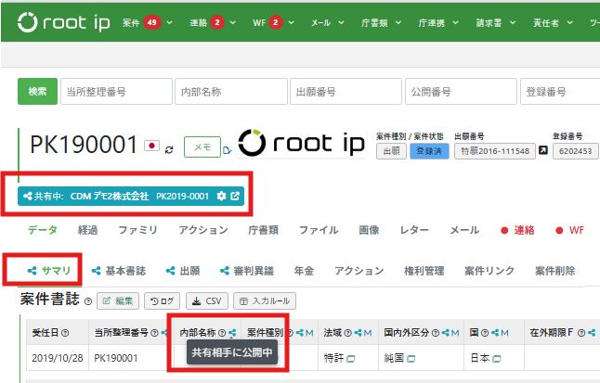600x383 pixels.
Task: Click the green 検索 button
Action: [x=37, y=92]
